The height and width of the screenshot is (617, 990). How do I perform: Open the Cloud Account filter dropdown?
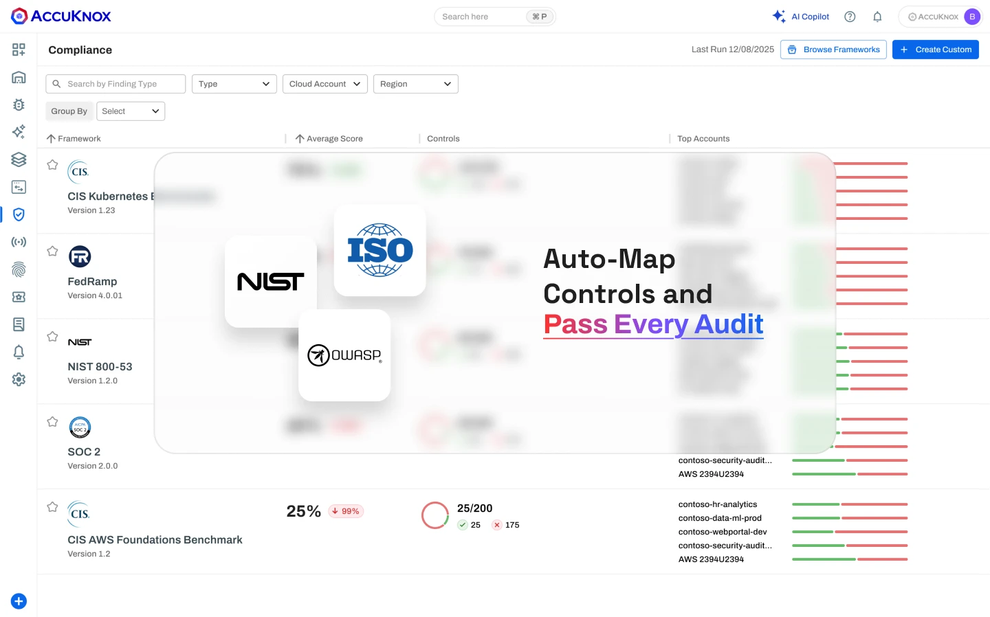tap(325, 84)
